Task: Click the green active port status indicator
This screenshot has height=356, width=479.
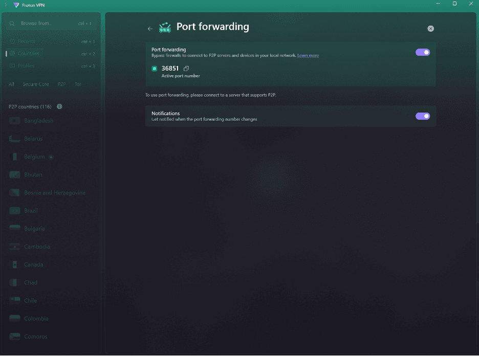Action: [x=154, y=68]
